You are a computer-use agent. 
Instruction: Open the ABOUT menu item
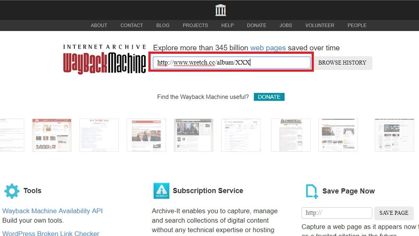99,25
